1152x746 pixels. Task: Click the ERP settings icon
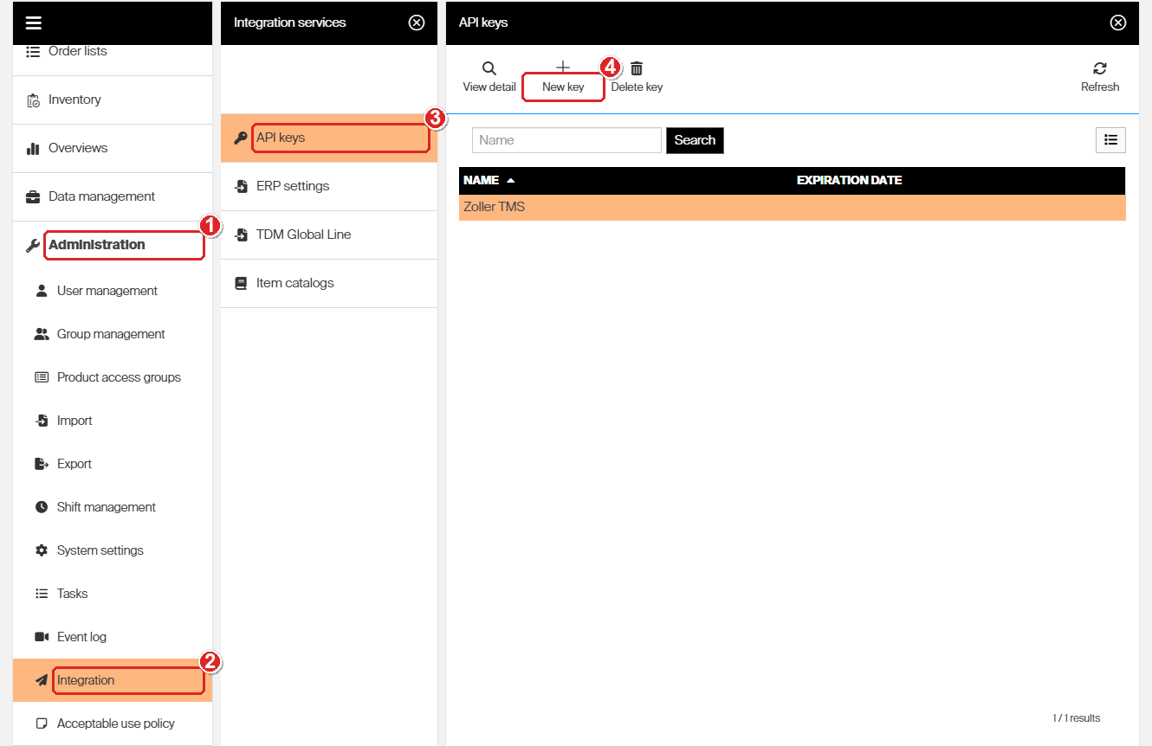[241, 186]
